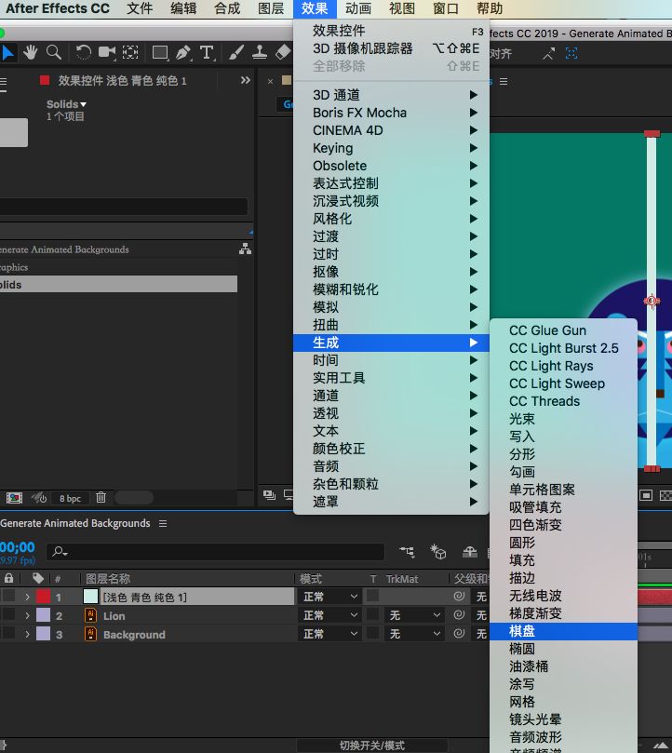The width and height of the screenshot is (672, 753).
Task: Select the Rotation tool
Action: [x=84, y=53]
